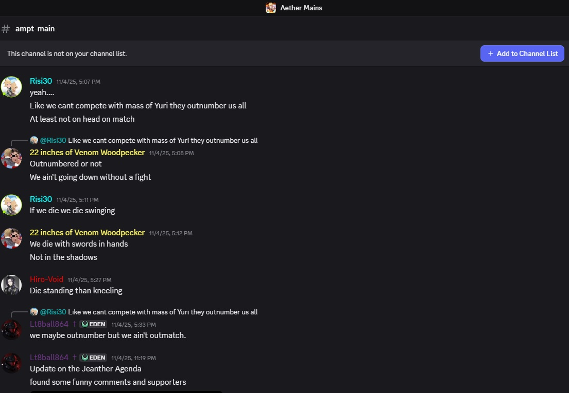
Task: Open the Hiro-Void username profile
Action: click(x=46, y=279)
